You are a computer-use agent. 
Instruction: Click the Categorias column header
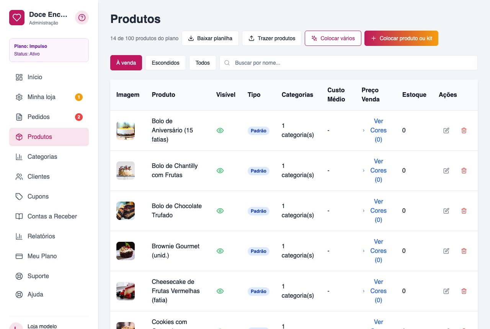click(297, 95)
